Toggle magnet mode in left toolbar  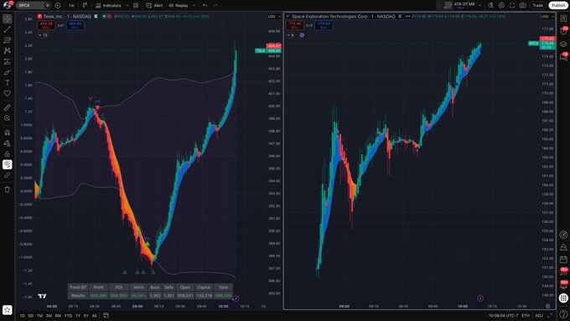pyautogui.click(x=8, y=132)
